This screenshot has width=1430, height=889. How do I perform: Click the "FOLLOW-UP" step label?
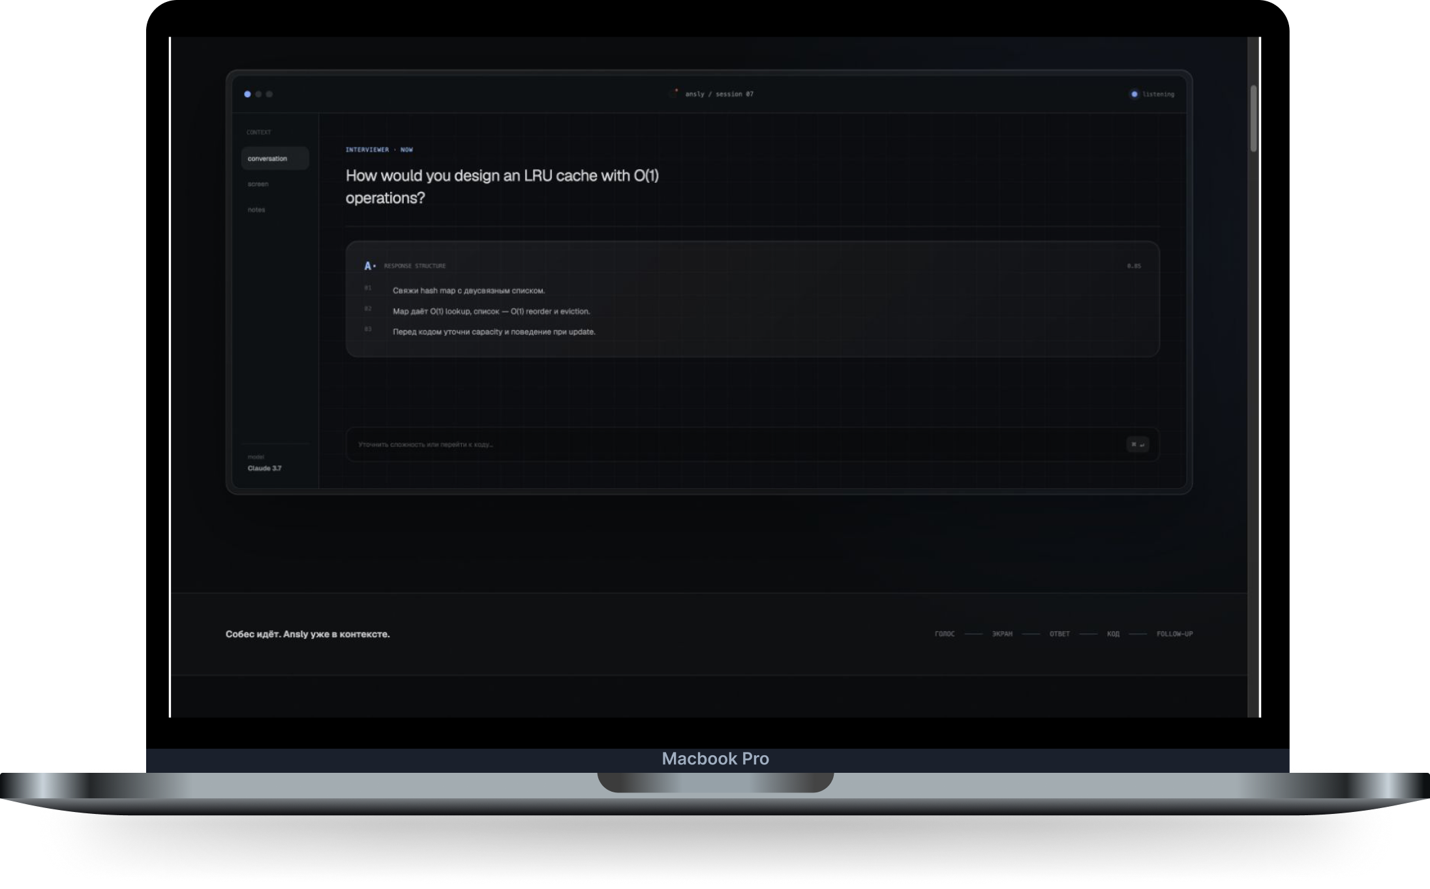tap(1174, 634)
